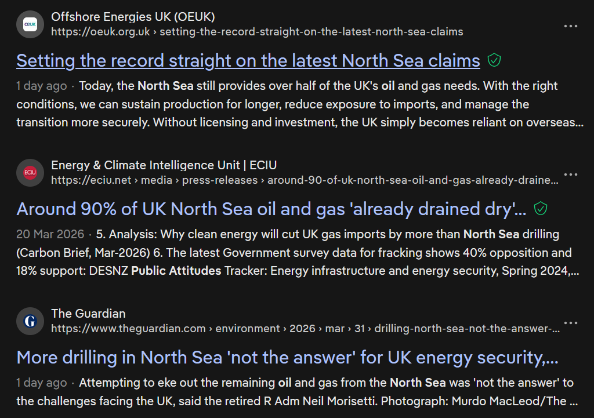Click 'The Guardian' site name
The width and height of the screenshot is (594, 418).
click(x=88, y=314)
